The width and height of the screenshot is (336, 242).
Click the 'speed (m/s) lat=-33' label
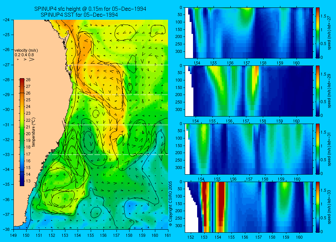[329, 207]
